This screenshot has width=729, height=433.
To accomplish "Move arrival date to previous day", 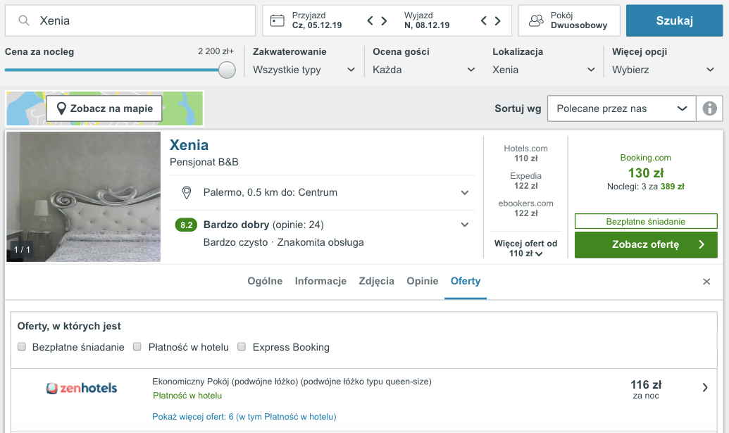I will tap(370, 20).
